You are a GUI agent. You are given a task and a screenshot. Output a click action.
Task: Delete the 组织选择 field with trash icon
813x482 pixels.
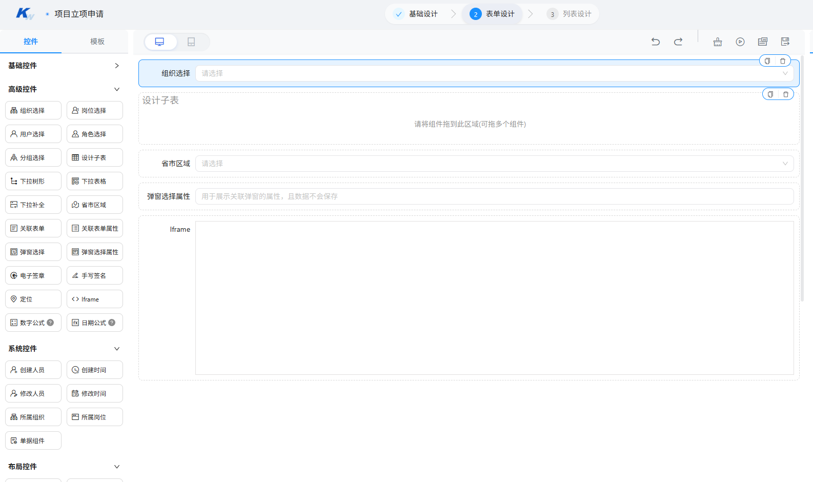[x=783, y=61]
